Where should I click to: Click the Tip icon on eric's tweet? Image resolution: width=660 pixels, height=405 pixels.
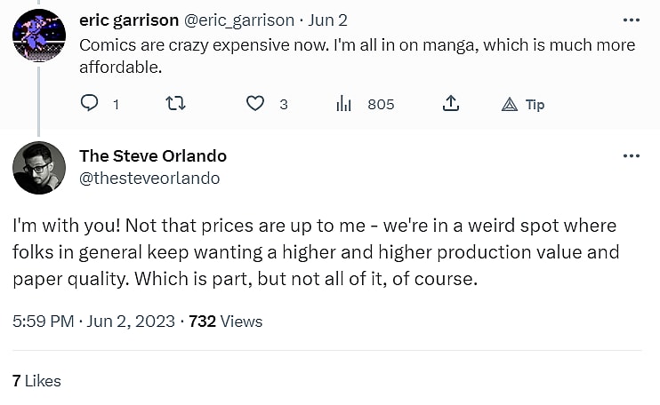tap(511, 104)
